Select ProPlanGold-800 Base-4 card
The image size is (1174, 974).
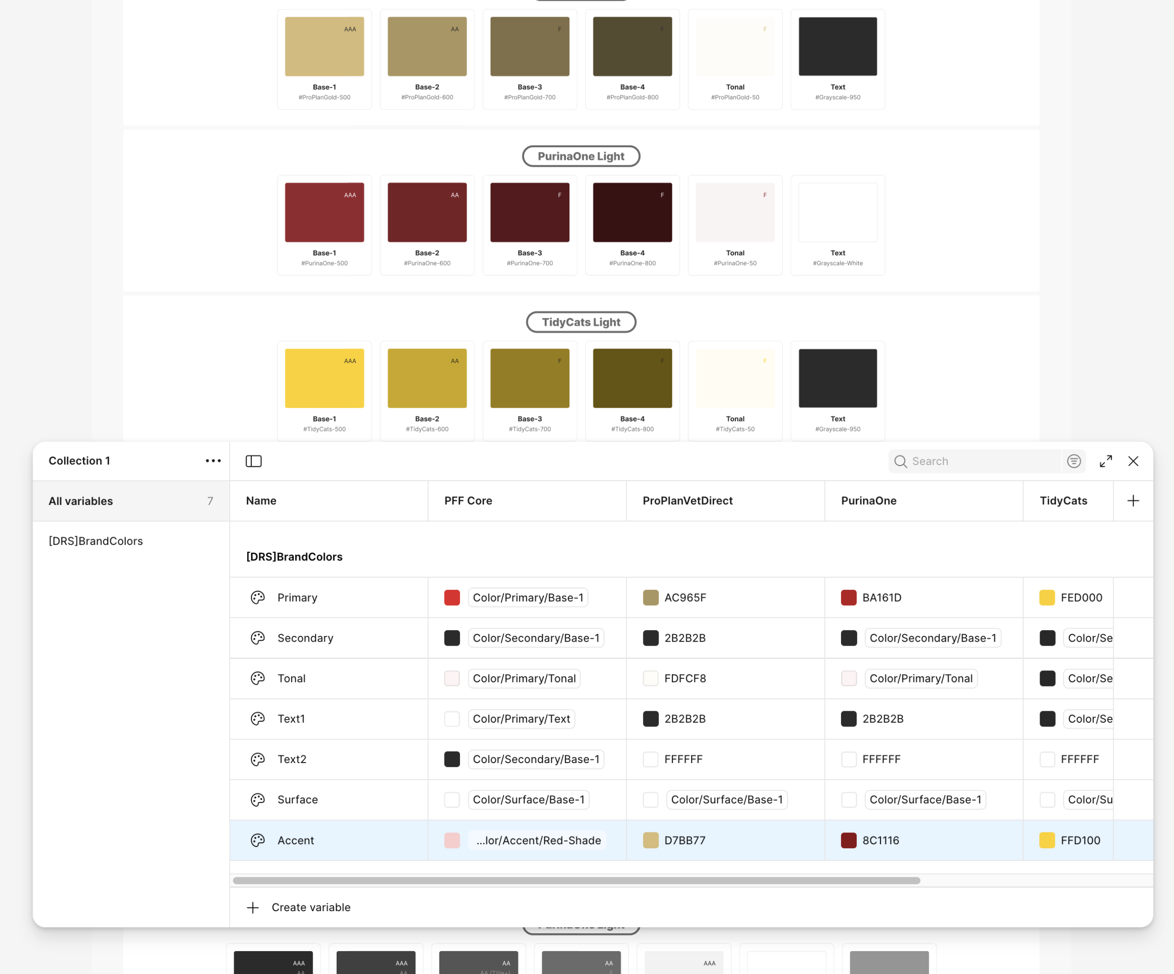632,59
